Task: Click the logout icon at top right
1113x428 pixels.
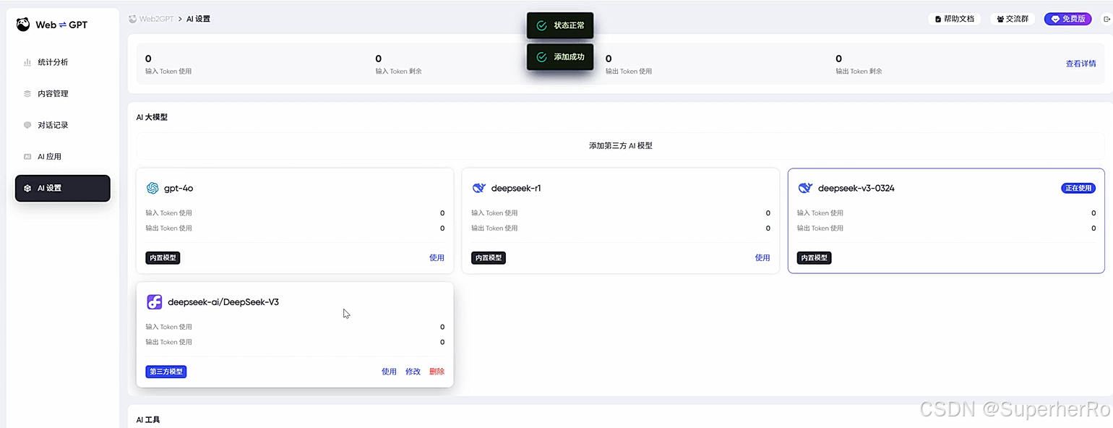Action: pos(1106,19)
